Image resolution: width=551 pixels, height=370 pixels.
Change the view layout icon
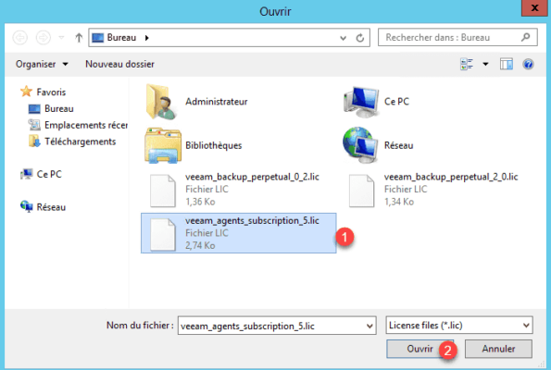coord(467,64)
